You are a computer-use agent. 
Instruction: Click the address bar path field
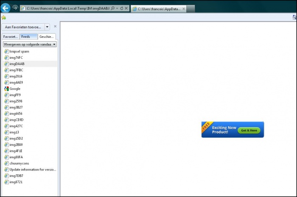tap(68, 8)
